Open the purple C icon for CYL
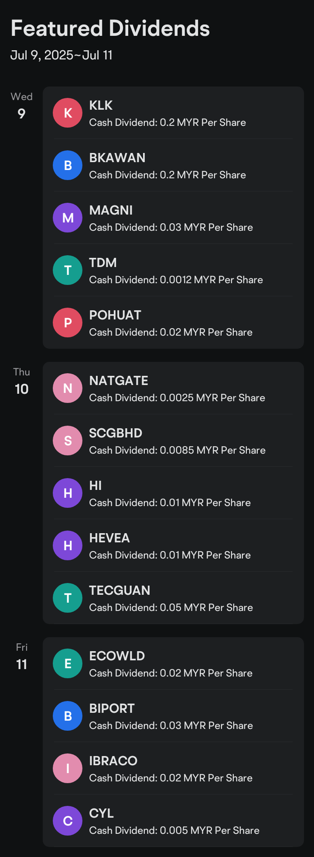The width and height of the screenshot is (314, 857). pos(68,821)
